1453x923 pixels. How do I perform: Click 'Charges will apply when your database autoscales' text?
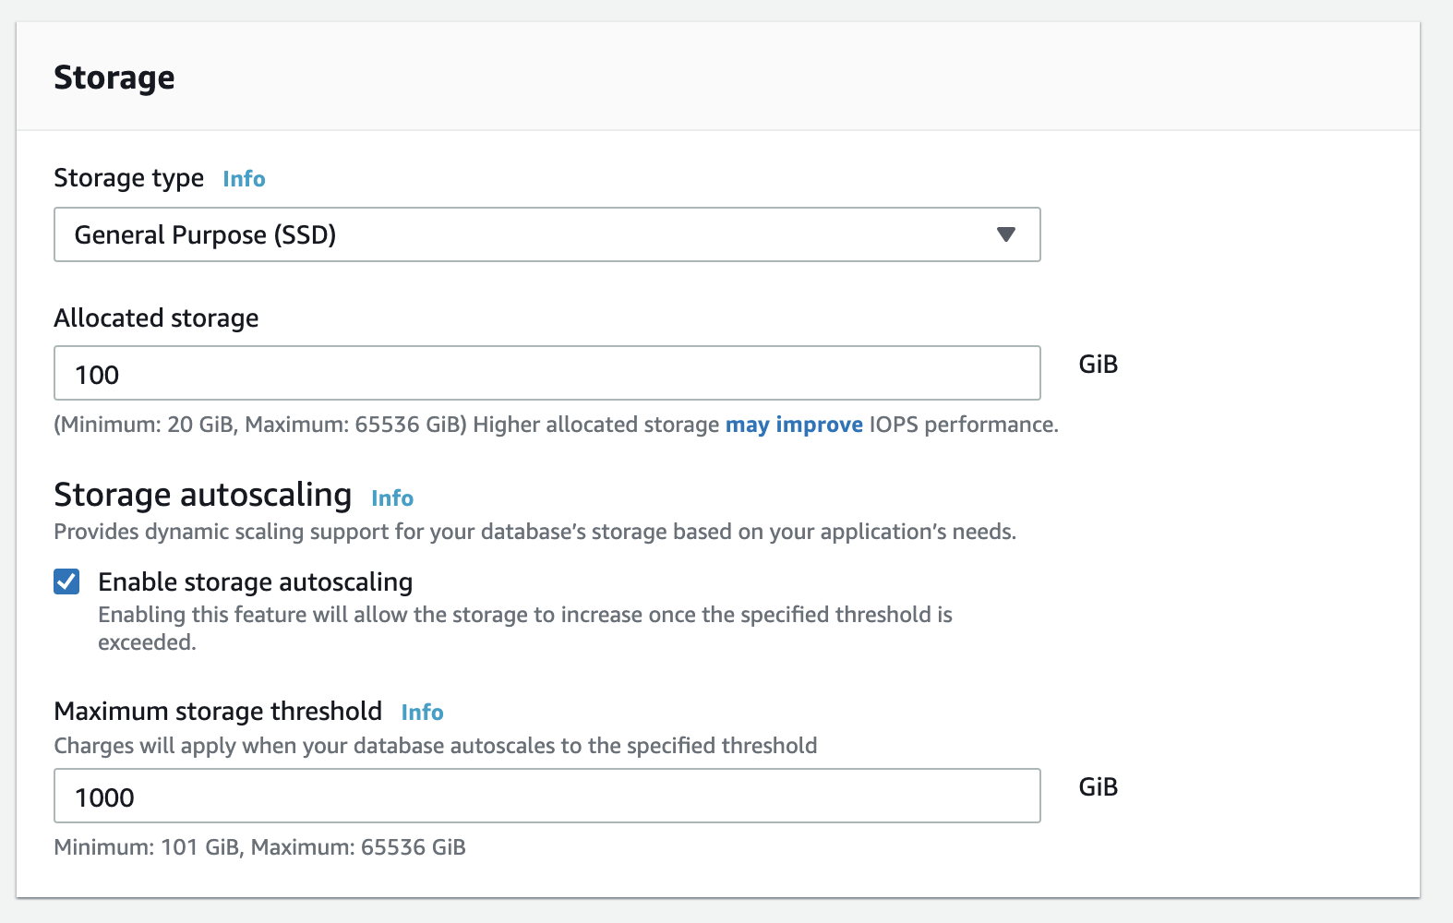click(x=436, y=746)
